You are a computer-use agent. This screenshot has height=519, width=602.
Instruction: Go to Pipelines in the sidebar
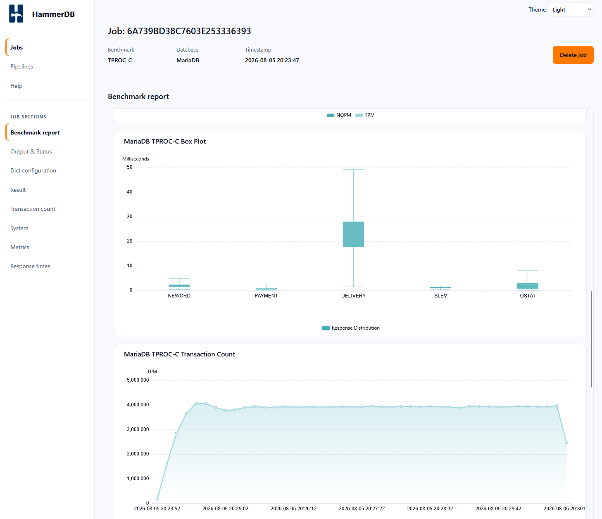click(x=21, y=66)
